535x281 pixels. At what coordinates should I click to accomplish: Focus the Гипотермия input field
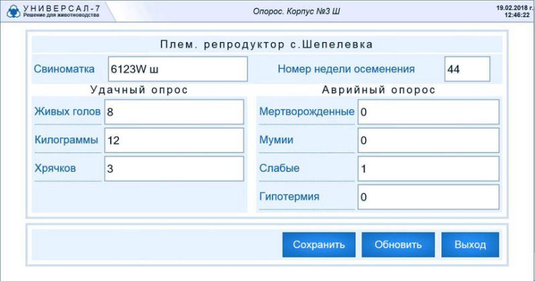[x=428, y=197]
